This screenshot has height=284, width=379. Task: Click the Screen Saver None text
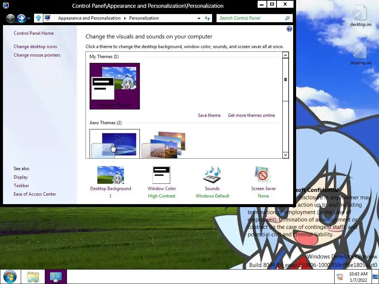[263, 196]
